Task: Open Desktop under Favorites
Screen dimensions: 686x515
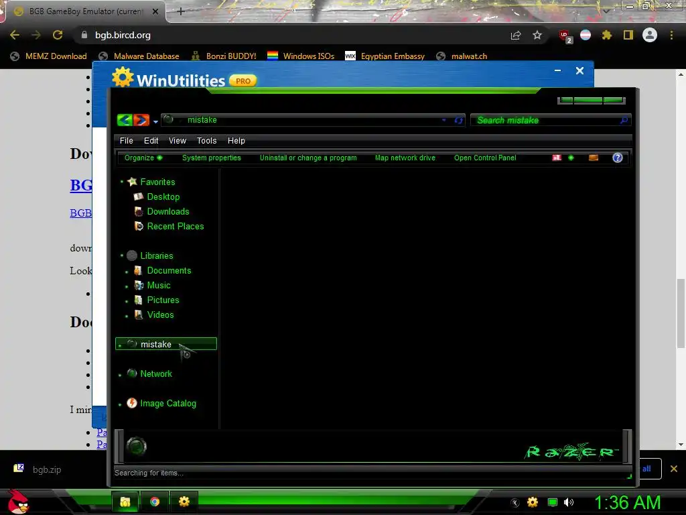Action: (163, 196)
